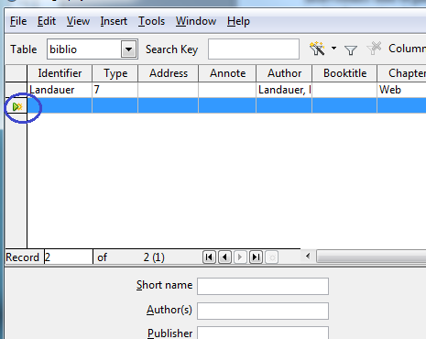
Task: Go to the first record
Action: click(209, 257)
